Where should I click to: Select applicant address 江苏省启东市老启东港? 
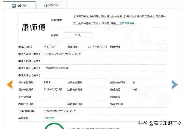[56, 68]
